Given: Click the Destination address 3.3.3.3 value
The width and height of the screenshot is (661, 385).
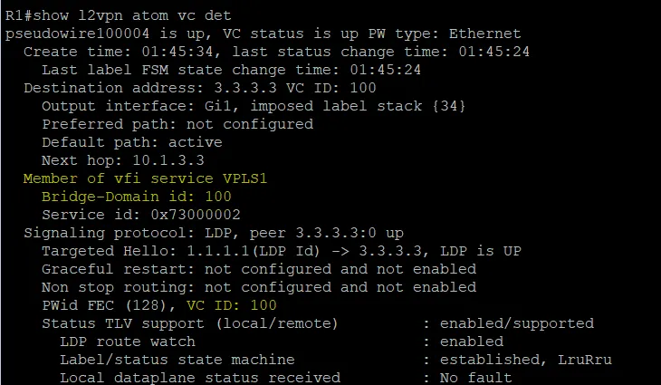Looking at the screenshot, I should pyautogui.click(x=245, y=88).
